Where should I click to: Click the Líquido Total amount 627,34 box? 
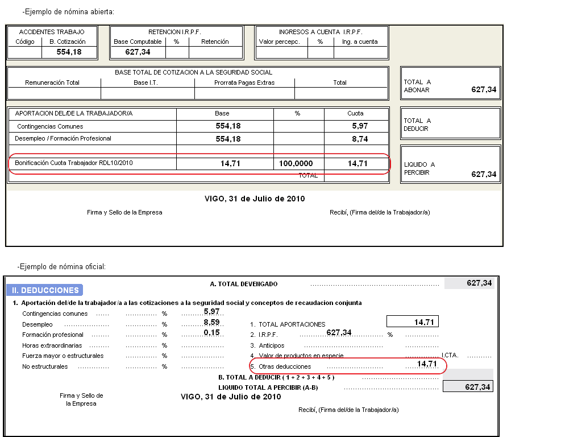[468, 386]
